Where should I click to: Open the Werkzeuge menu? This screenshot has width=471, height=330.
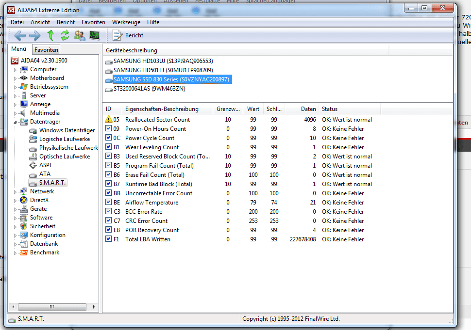(x=126, y=22)
